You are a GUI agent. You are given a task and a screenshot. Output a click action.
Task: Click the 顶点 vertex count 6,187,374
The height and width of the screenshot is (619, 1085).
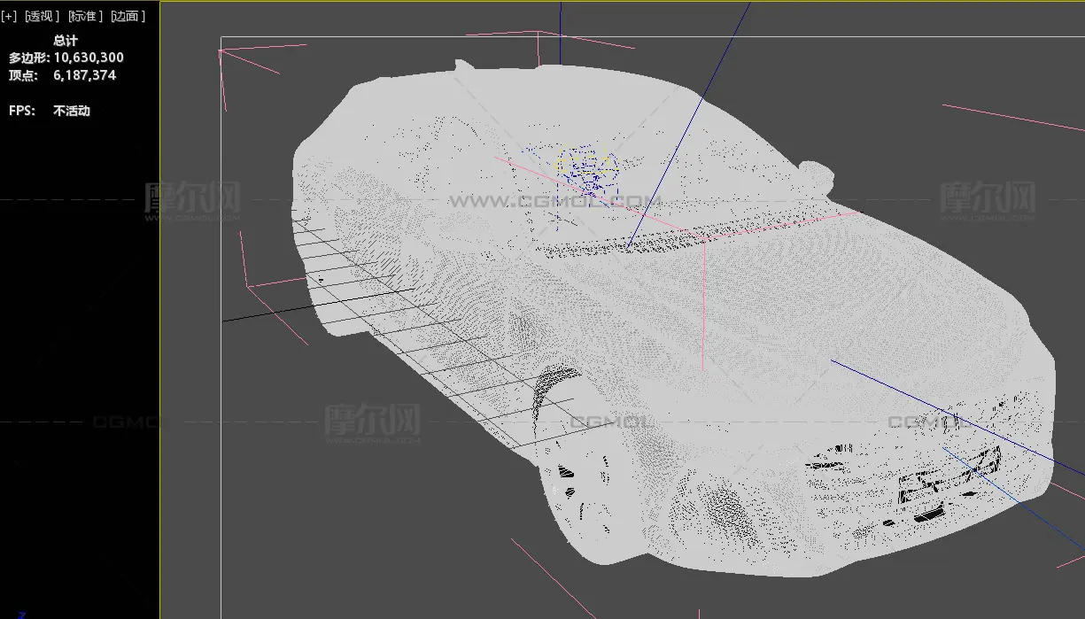tap(84, 75)
